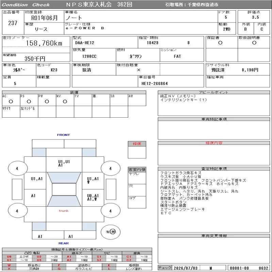Click the desired price '350千円'

(x=35, y=58)
